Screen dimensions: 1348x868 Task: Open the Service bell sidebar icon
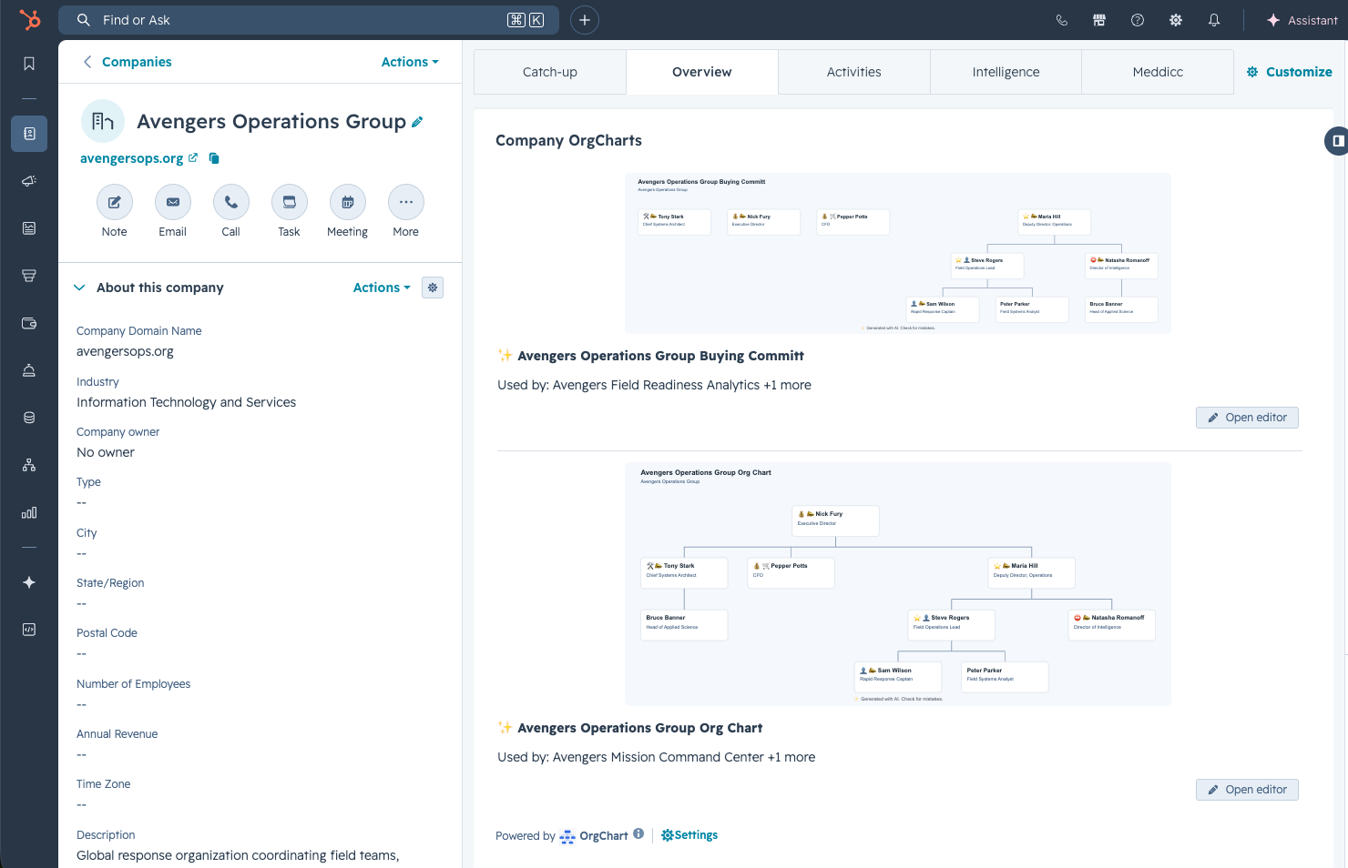click(x=29, y=370)
